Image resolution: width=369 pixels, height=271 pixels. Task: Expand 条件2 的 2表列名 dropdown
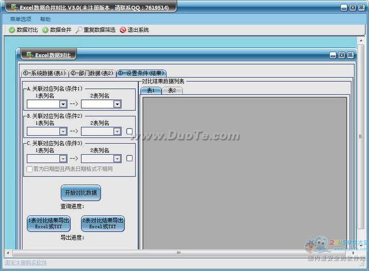(x=117, y=132)
